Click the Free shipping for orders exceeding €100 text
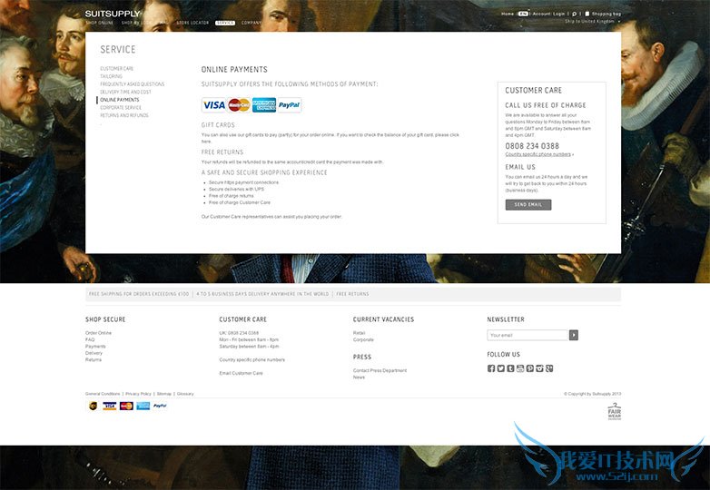Screen dimensions: 710x490 [x=139, y=294]
